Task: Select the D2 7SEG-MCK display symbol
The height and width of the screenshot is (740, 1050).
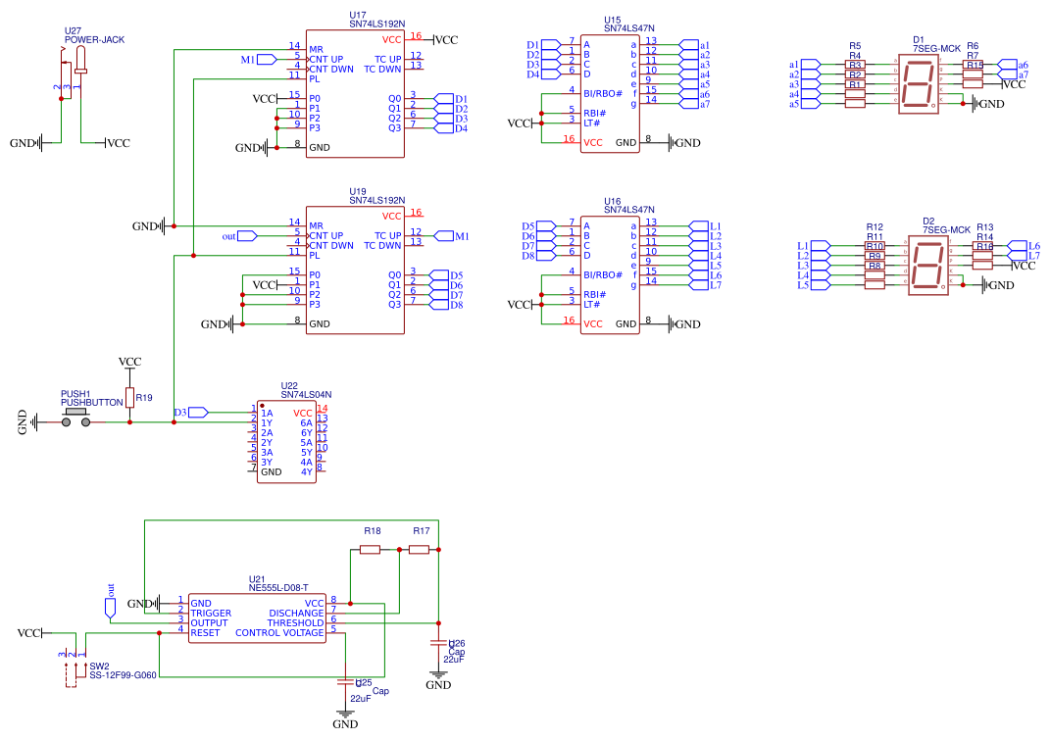Action: (928, 266)
